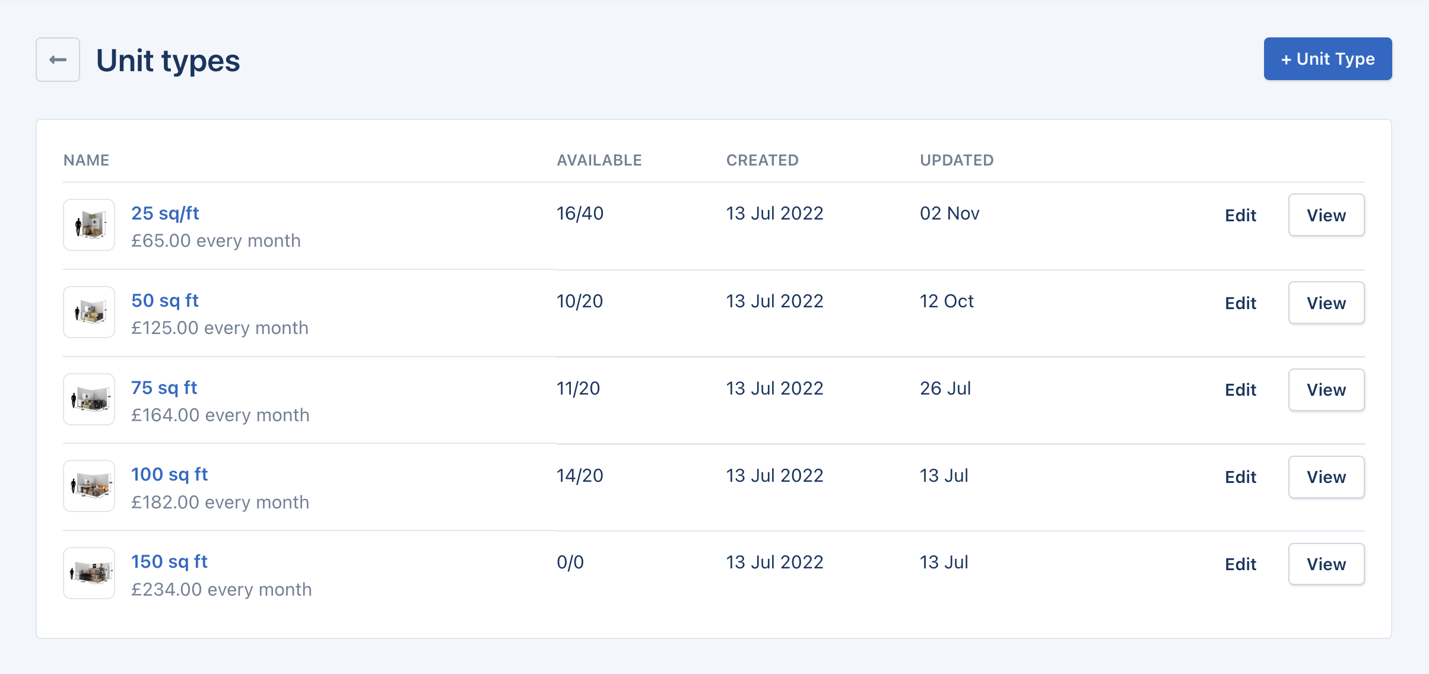Open the 50 sq ft unit type link
Viewport: 1429px width, 674px height.
point(165,300)
